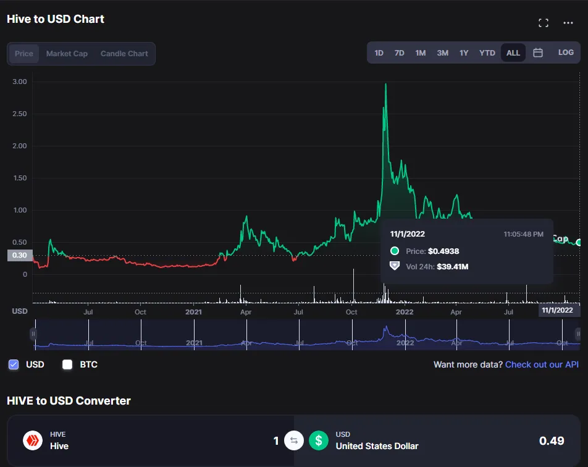Screen dimensions: 588x467
Task: Click the HIVE to USD Converter heading
Action: click(x=69, y=401)
